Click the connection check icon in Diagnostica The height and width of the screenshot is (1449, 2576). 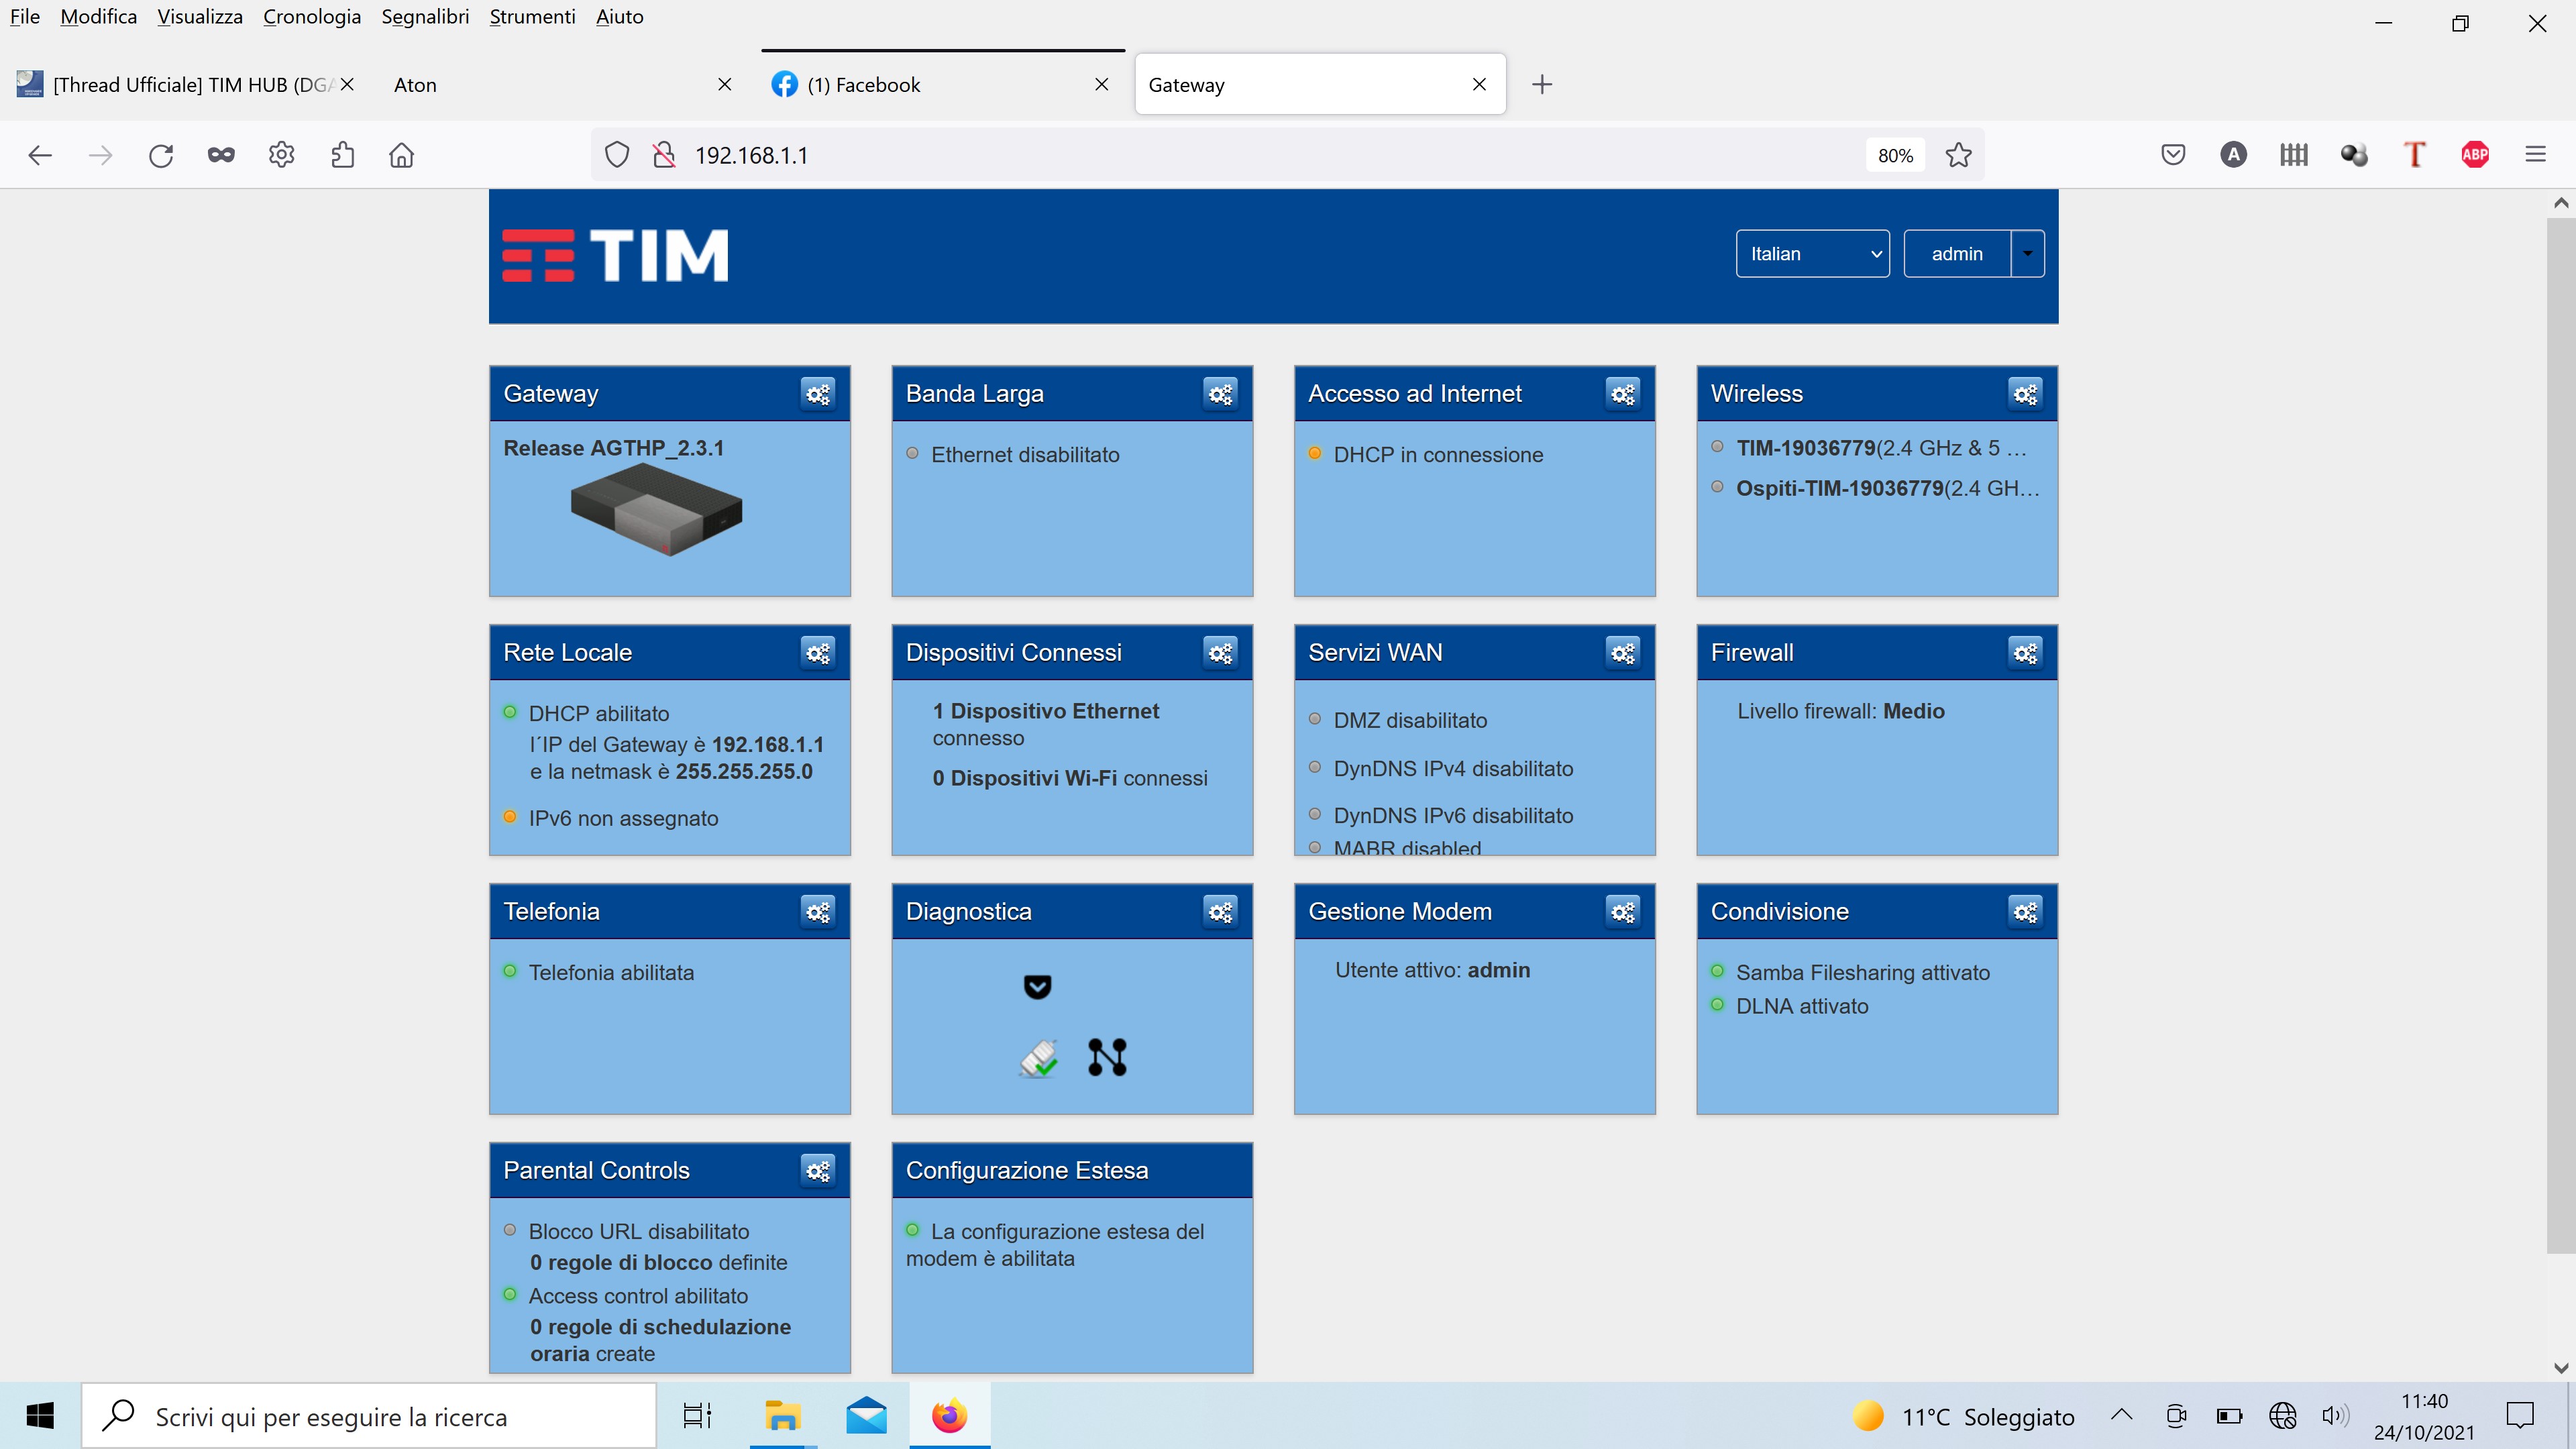pos(1038,1058)
